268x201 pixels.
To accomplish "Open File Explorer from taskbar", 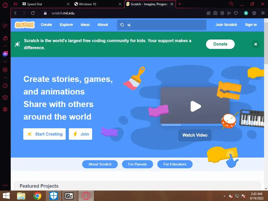I will coord(21,196).
